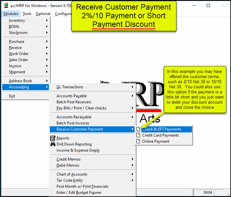Choose Sales Order from Modules menu
The height and width of the screenshot is (197, 231).
(x=18, y=60)
